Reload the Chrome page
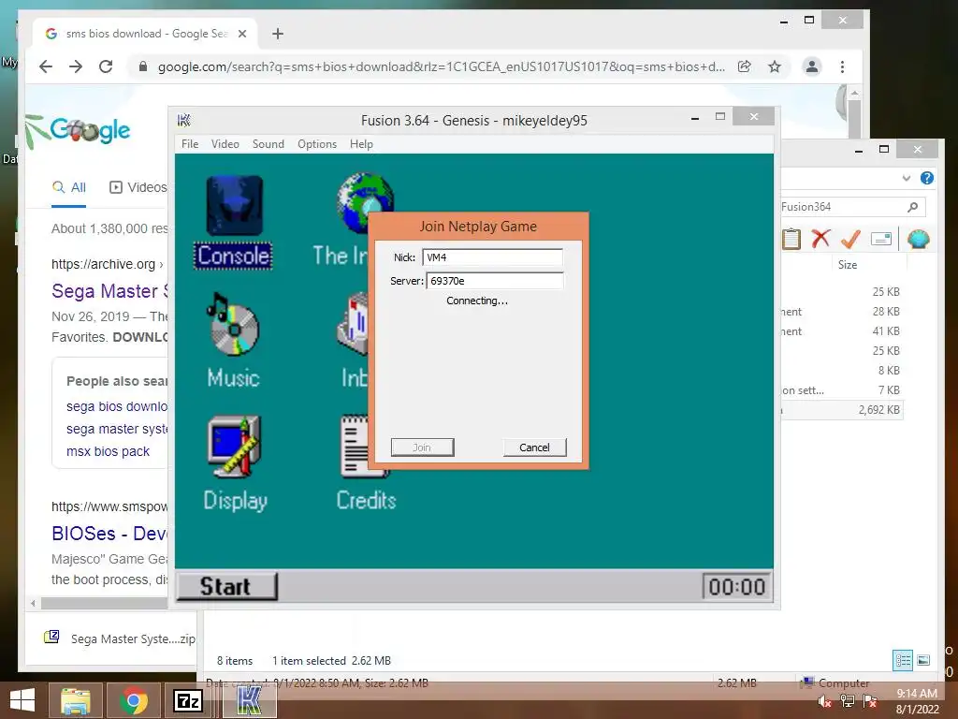Image resolution: width=958 pixels, height=719 pixels. [x=106, y=66]
